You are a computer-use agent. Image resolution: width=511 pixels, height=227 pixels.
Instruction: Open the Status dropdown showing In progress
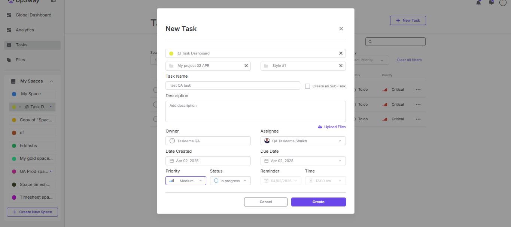(230, 181)
